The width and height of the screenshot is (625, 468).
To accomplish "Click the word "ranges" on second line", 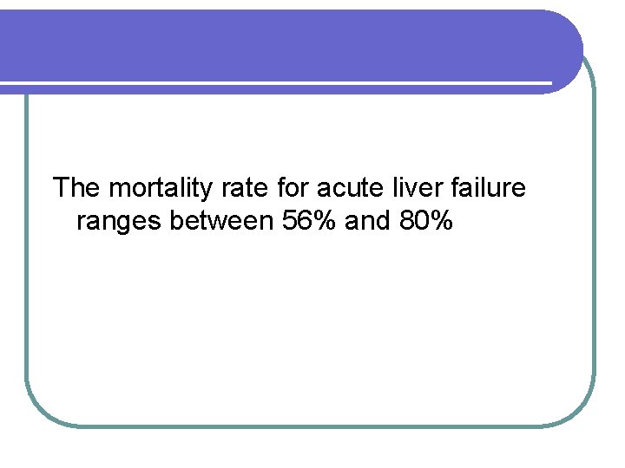I will click(120, 222).
